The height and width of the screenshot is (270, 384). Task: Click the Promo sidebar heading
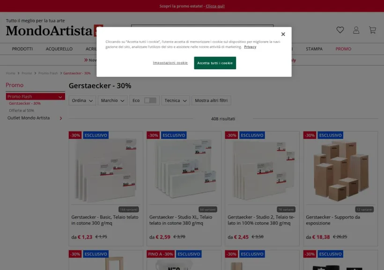pos(15,85)
